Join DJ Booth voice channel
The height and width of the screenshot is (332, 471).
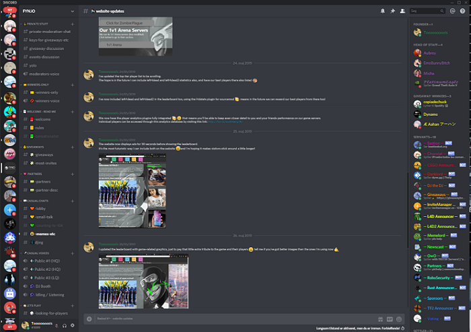(48, 287)
